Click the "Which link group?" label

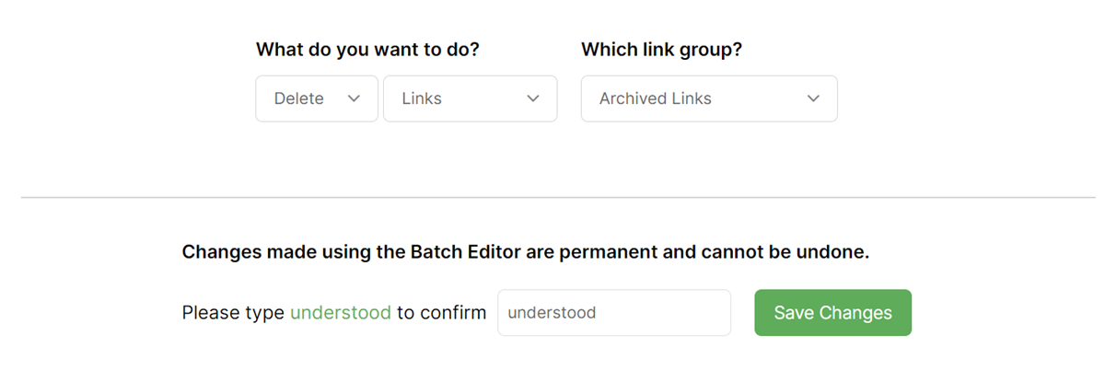661,50
